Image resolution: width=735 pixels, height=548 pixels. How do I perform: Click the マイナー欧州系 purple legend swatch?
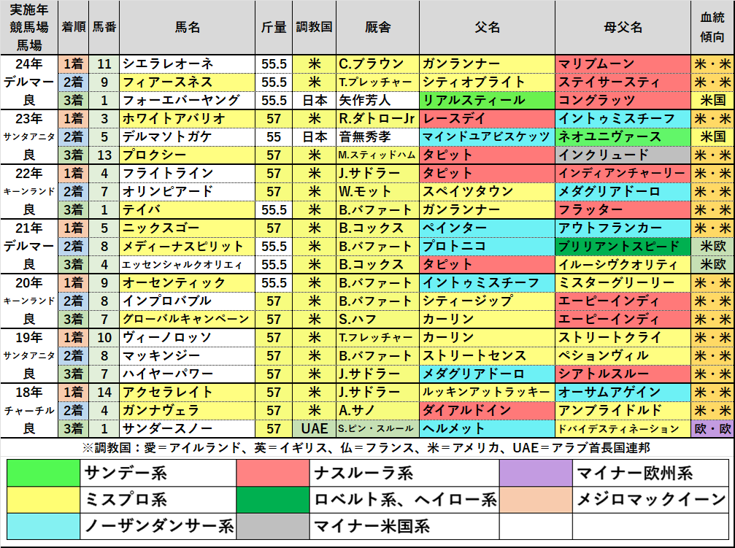(x=535, y=473)
